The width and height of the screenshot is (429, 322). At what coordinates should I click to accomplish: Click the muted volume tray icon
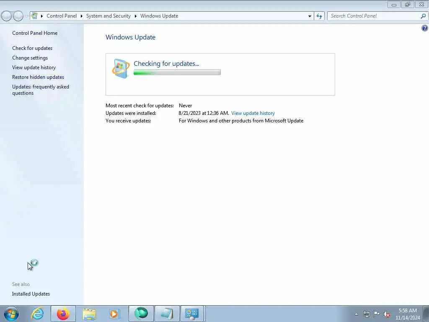[387, 314]
